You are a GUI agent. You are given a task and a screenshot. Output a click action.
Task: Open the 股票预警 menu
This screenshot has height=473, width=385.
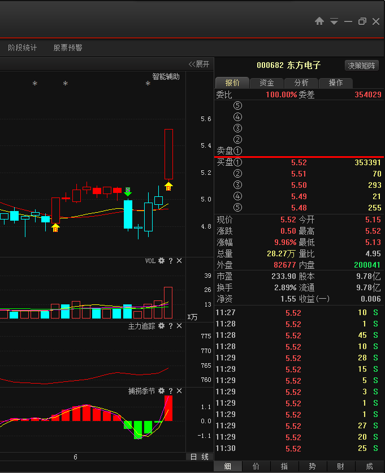[68, 48]
